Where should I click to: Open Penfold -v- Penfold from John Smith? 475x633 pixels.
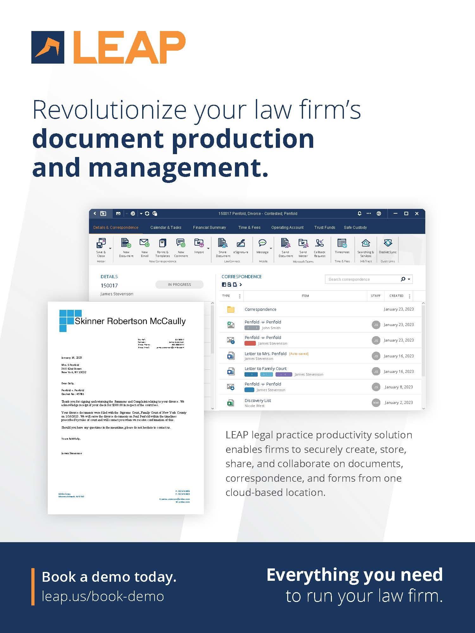pos(263,322)
